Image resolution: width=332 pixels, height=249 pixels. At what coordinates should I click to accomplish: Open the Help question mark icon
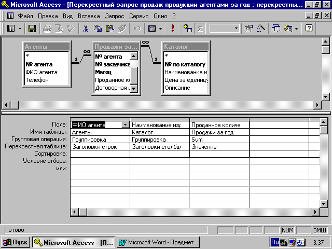click(x=309, y=29)
